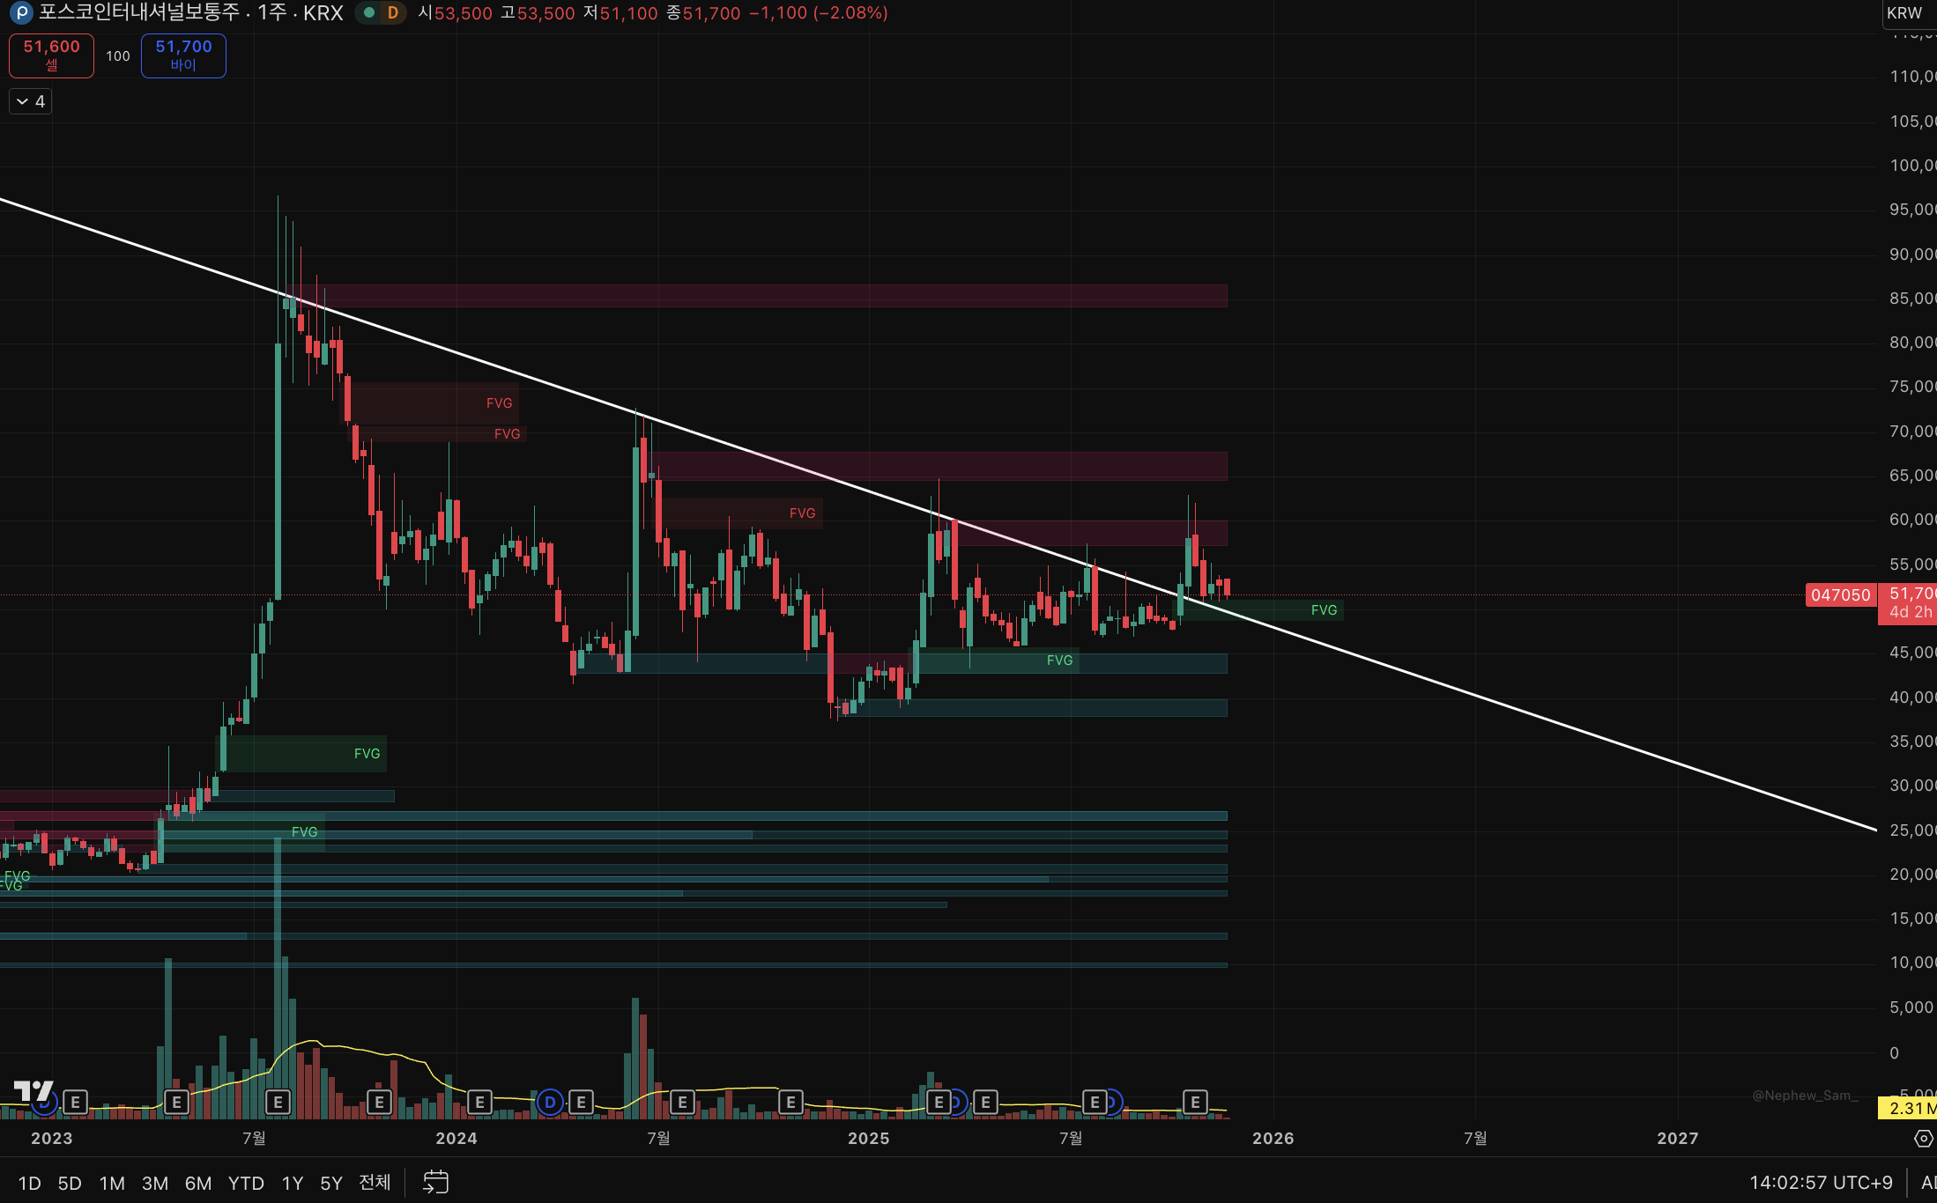Select the 전체 all-range option
This screenshot has height=1203, width=1937.
375,1182
